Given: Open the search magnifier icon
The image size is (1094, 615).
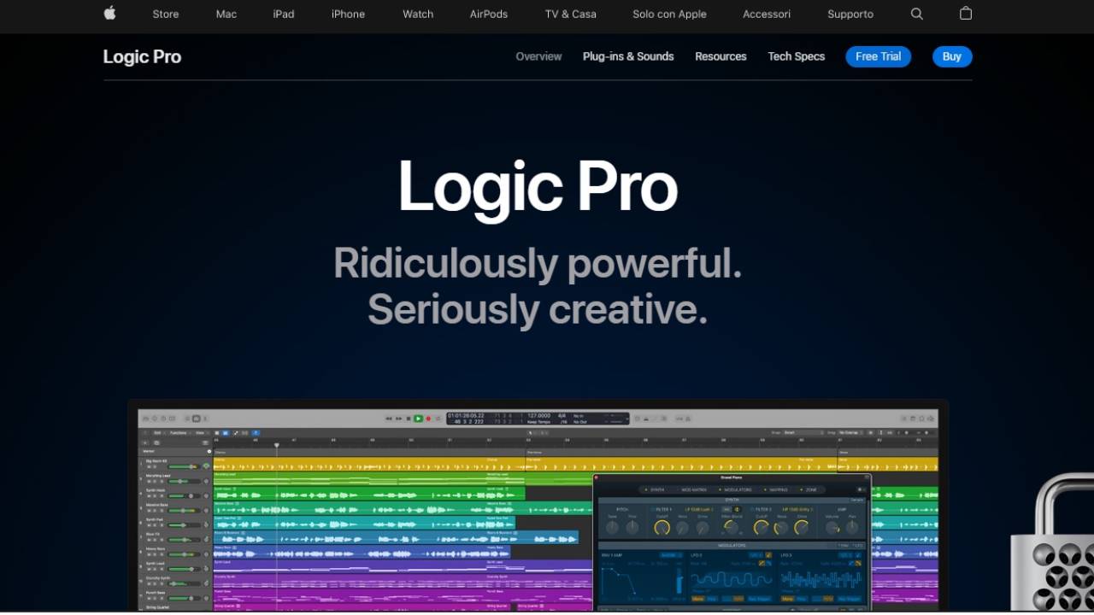Looking at the screenshot, I should click(917, 14).
